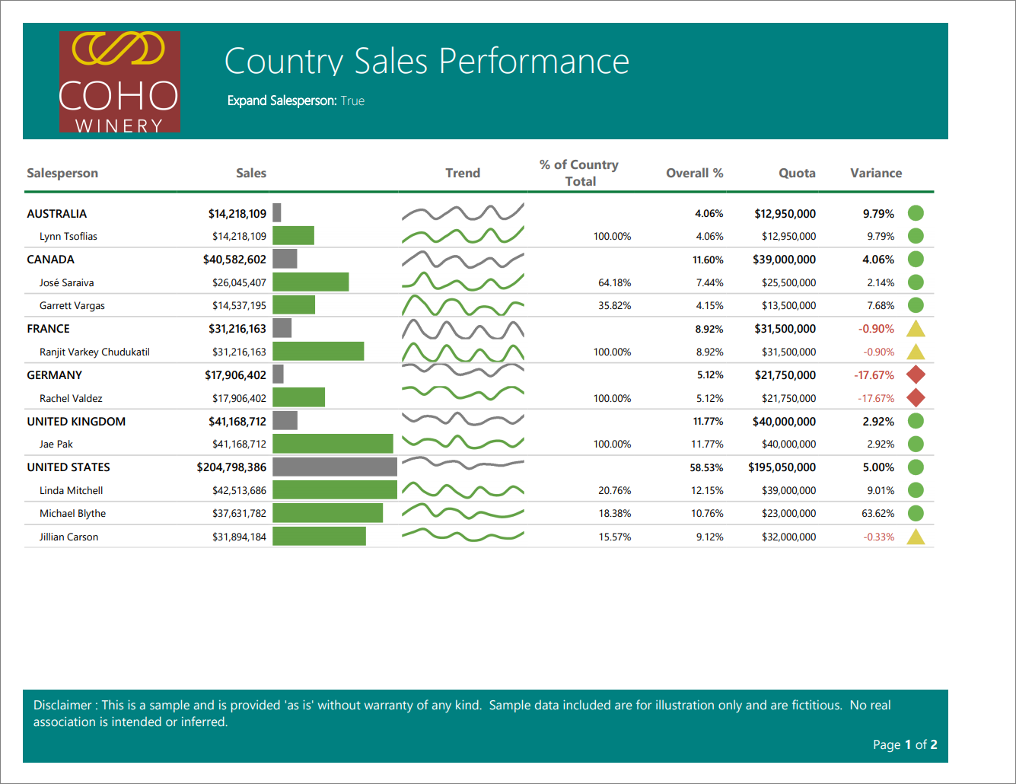Click the Country Sales Performance report title
The height and width of the screenshot is (784, 1016).
click(426, 61)
